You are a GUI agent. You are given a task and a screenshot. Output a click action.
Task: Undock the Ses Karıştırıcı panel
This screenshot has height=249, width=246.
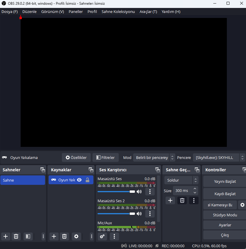158,170
